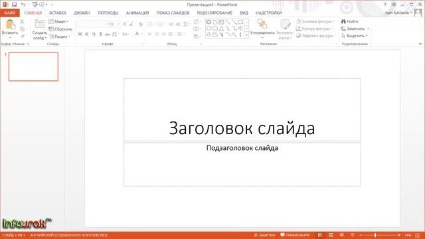Increase font size with larger A icon
The height and width of the screenshot is (239, 425).
[125, 25]
